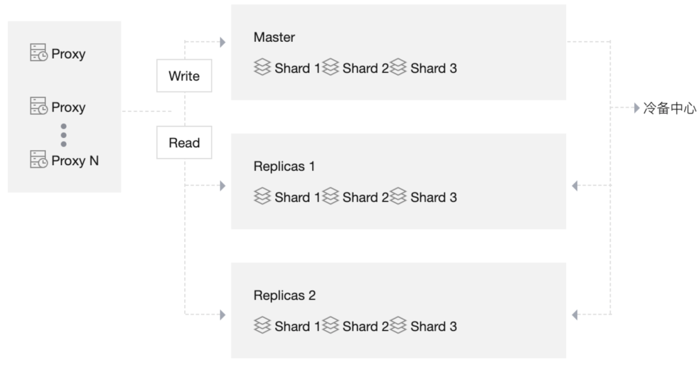
Task: Click the Replicas 1 Shard 1 icon
Action: tap(262, 197)
